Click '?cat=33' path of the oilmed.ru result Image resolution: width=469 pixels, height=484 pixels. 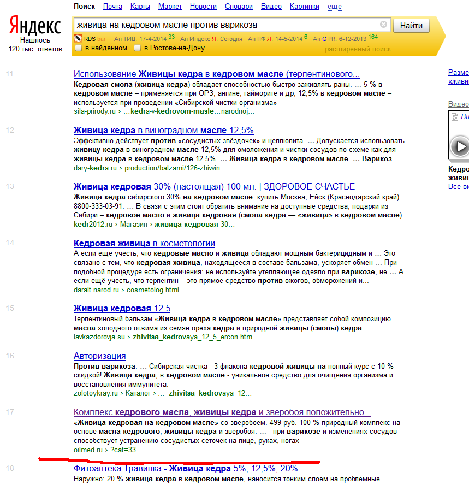123,450
